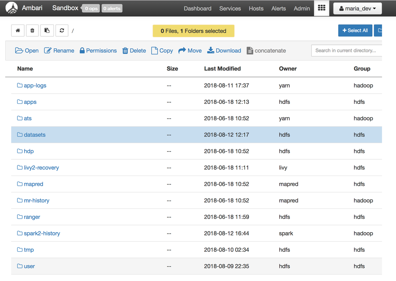This screenshot has width=396, height=281.
Task: Click the livy owner cell
Action: pyautogui.click(x=283, y=168)
